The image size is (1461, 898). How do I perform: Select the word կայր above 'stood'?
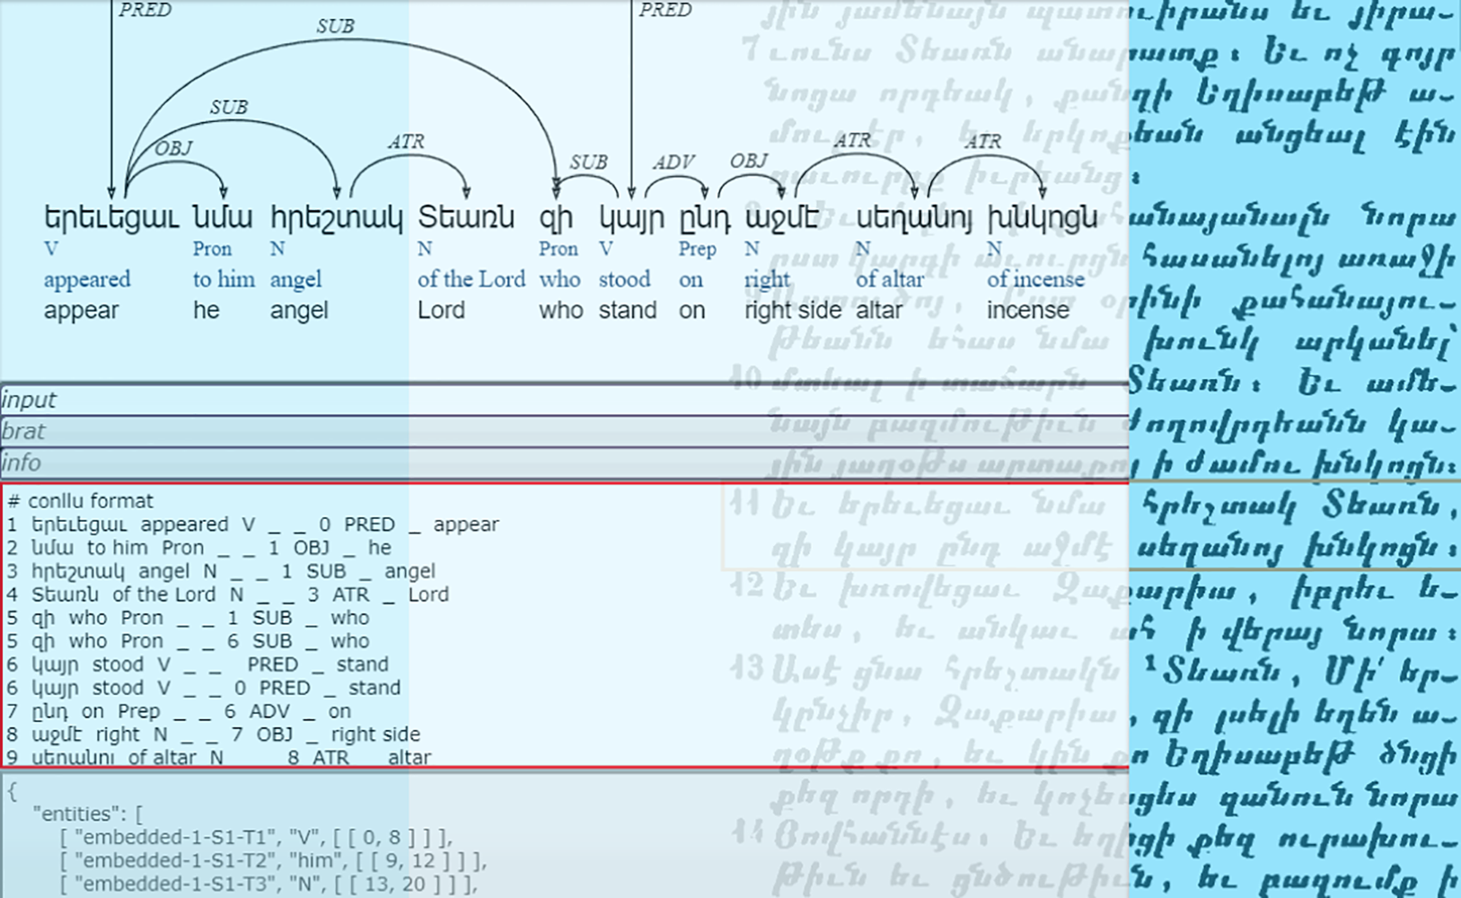click(631, 217)
